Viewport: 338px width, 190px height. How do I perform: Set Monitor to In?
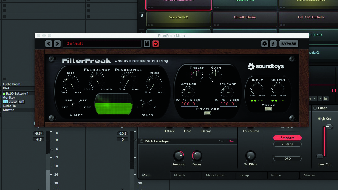pyautogui.click(x=5, y=102)
